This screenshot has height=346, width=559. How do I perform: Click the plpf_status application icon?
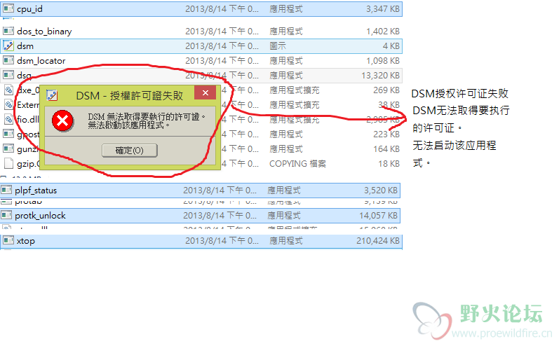pos(6,190)
